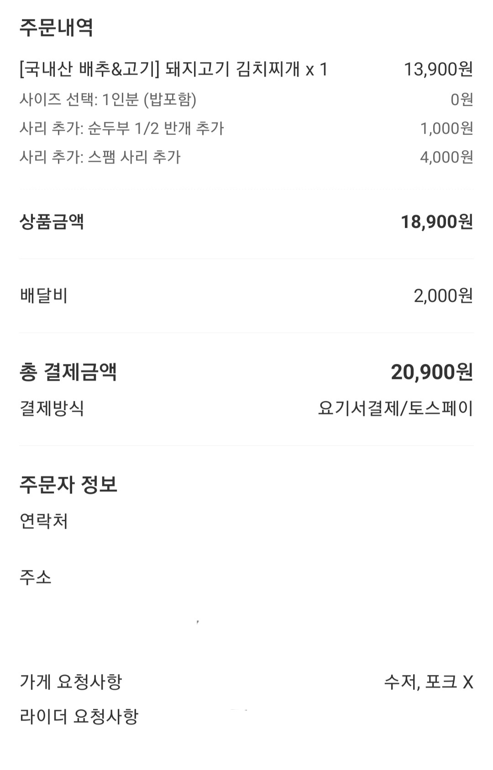
Task: Select the 18,900원 product subtotal
Action: 436,222
